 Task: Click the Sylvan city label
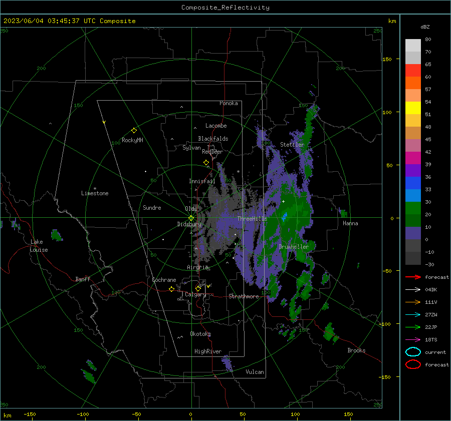pyautogui.click(x=191, y=148)
